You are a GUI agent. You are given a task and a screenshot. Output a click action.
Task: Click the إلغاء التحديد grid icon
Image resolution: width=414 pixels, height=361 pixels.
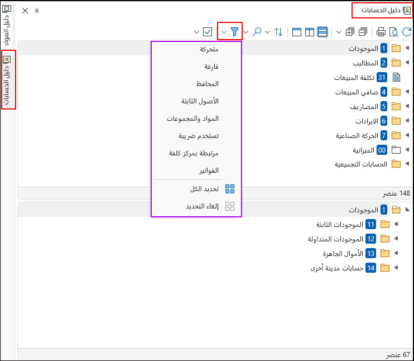coord(230,206)
